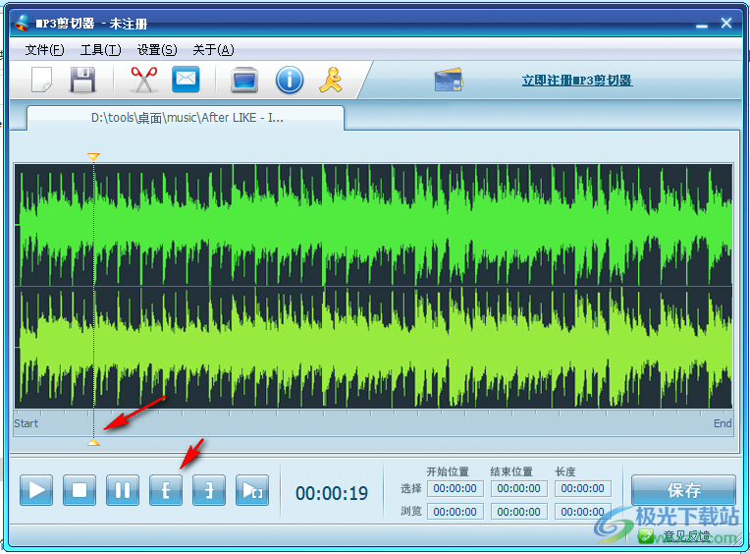Click the 保存 save button
Viewport: 750px width, 554px height.
click(x=683, y=490)
